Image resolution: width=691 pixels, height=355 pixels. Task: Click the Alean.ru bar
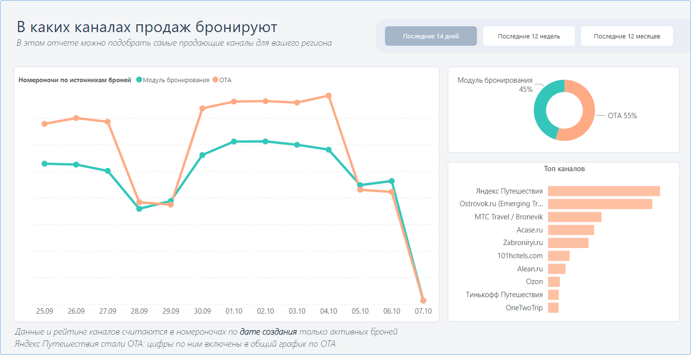pyautogui.click(x=557, y=269)
